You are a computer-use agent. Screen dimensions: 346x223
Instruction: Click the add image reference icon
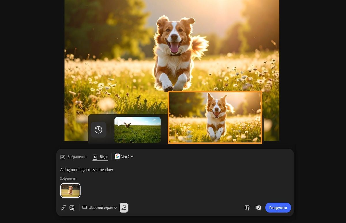(72, 207)
